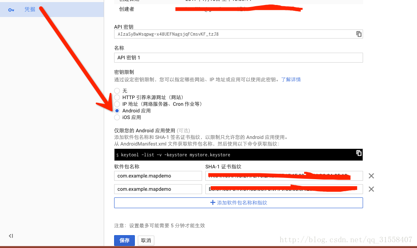Select the 无 key restriction option
Screen dimensions: 417x248
click(x=117, y=91)
